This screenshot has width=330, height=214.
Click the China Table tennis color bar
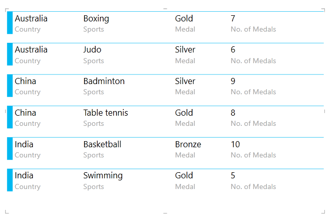tap(10, 117)
